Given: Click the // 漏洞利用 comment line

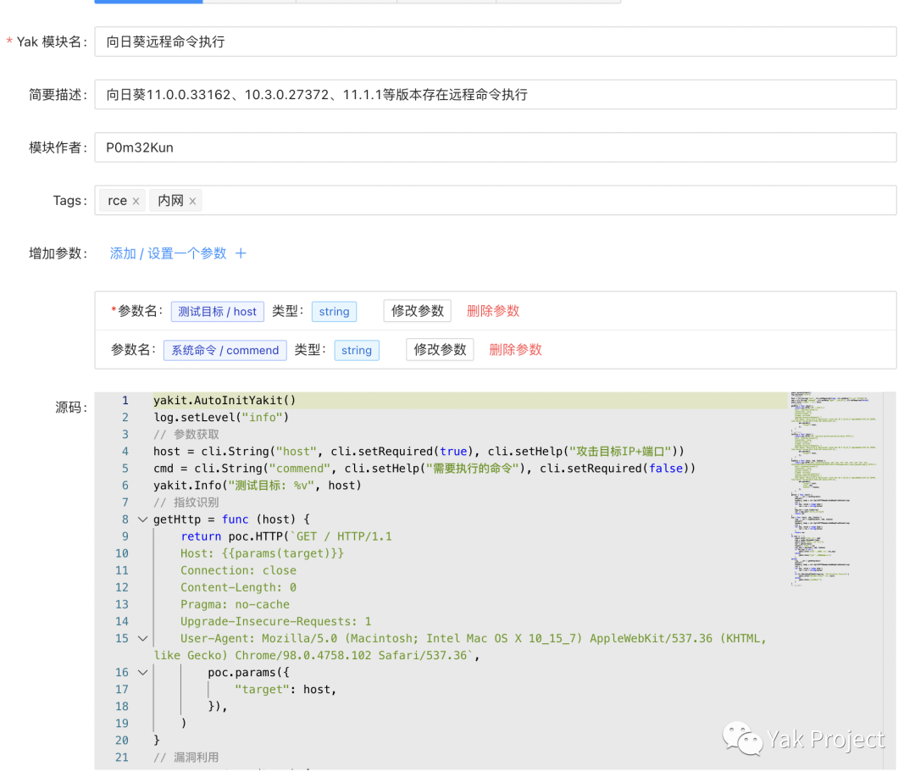Looking at the screenshot, I should click(186, 758).
